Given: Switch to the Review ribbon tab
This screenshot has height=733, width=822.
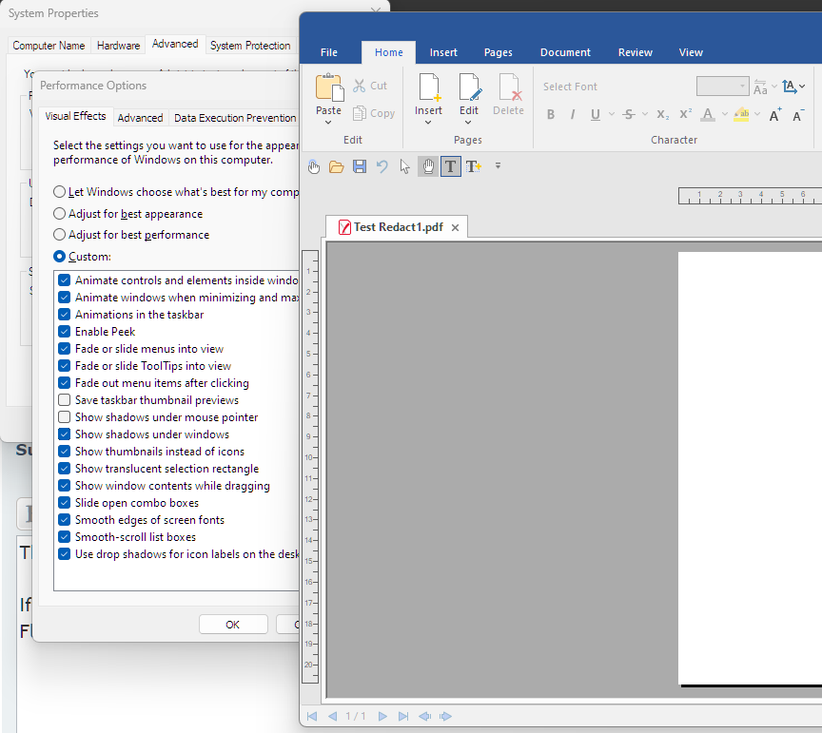Looking at the screenshot, I should coord(636,52).
